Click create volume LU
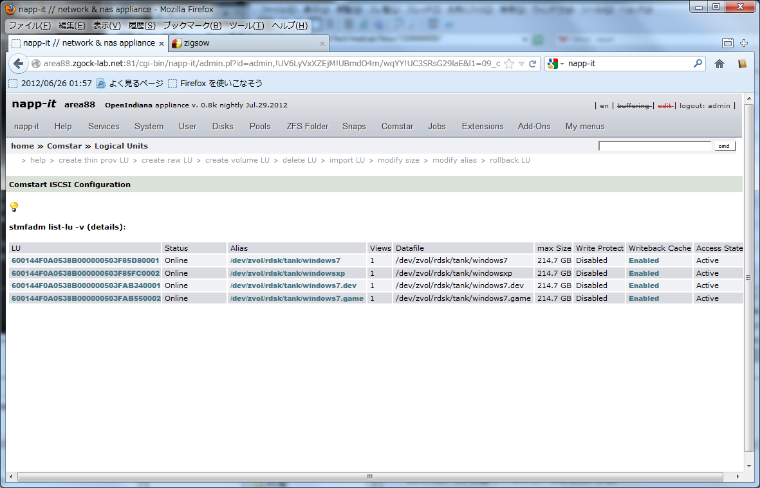 [237, 160]
